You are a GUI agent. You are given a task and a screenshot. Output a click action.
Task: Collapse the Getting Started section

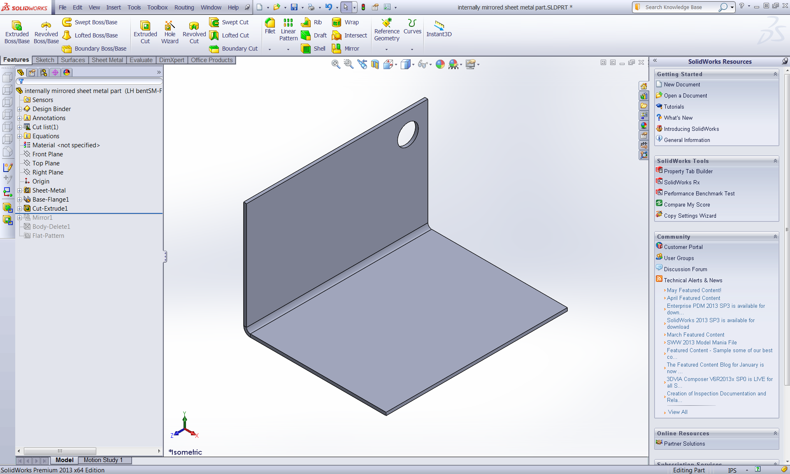pos(775,74)
